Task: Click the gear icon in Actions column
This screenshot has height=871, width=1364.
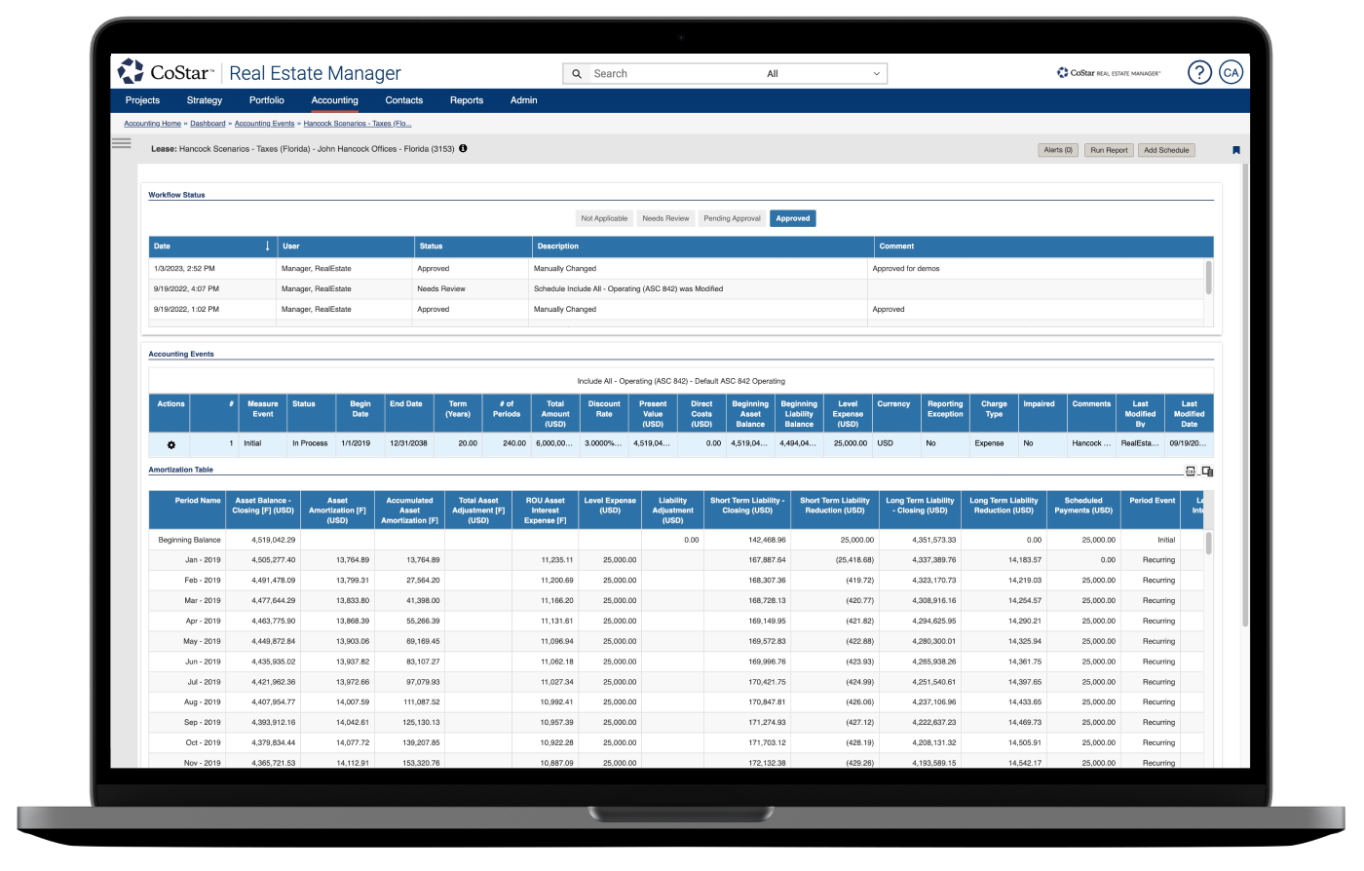Action: [x=171, y=444]
